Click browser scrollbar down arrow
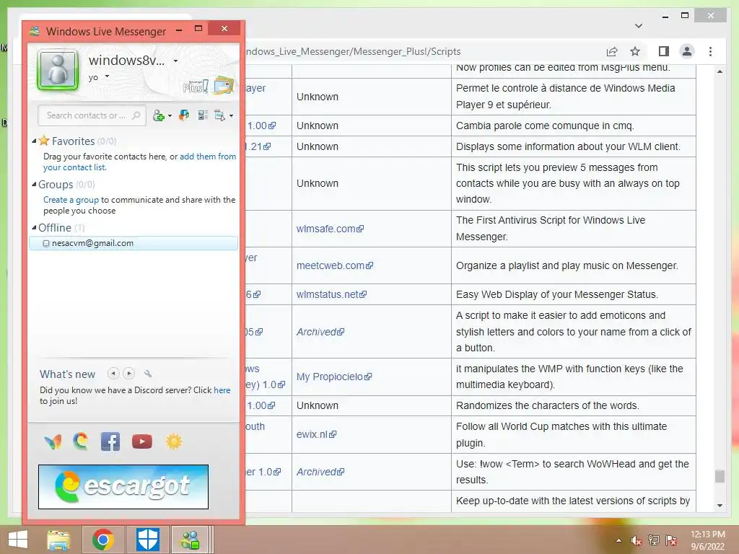The image size is (739, 554). point(720,506)
